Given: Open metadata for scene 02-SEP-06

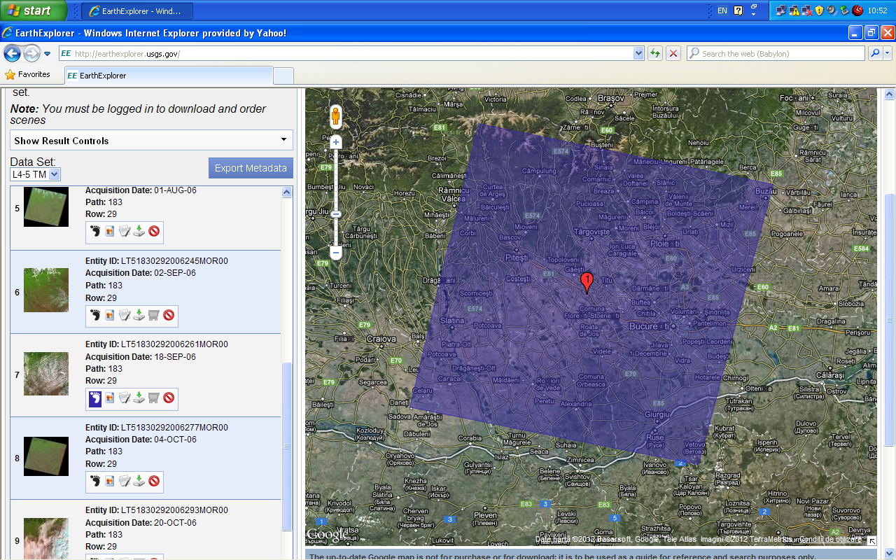Looking at the screenshot, I should click(125, 315).
